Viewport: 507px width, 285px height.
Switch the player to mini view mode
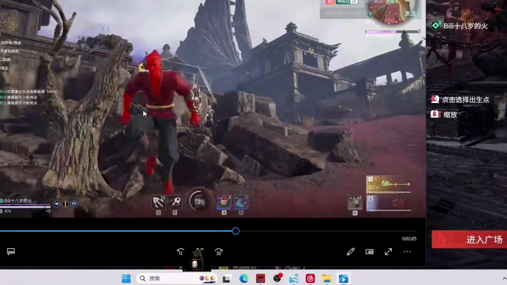pos(370,251)
